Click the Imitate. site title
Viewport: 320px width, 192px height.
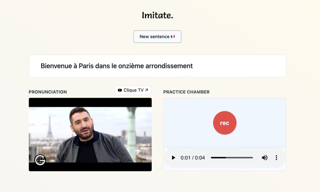157,15
